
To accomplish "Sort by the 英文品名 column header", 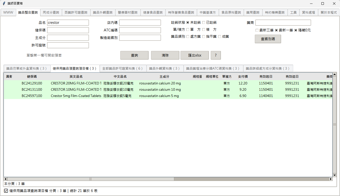I will tap(76, 77).
